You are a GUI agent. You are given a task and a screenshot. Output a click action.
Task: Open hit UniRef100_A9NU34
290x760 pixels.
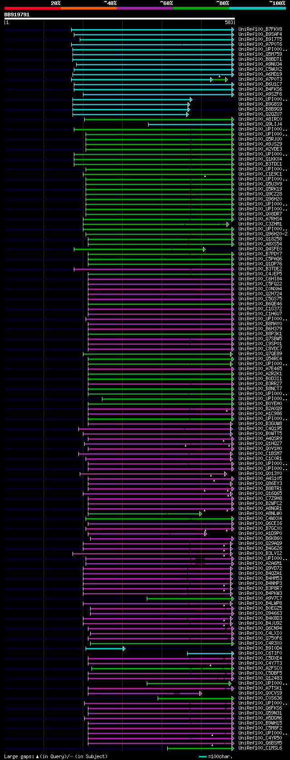260,64
